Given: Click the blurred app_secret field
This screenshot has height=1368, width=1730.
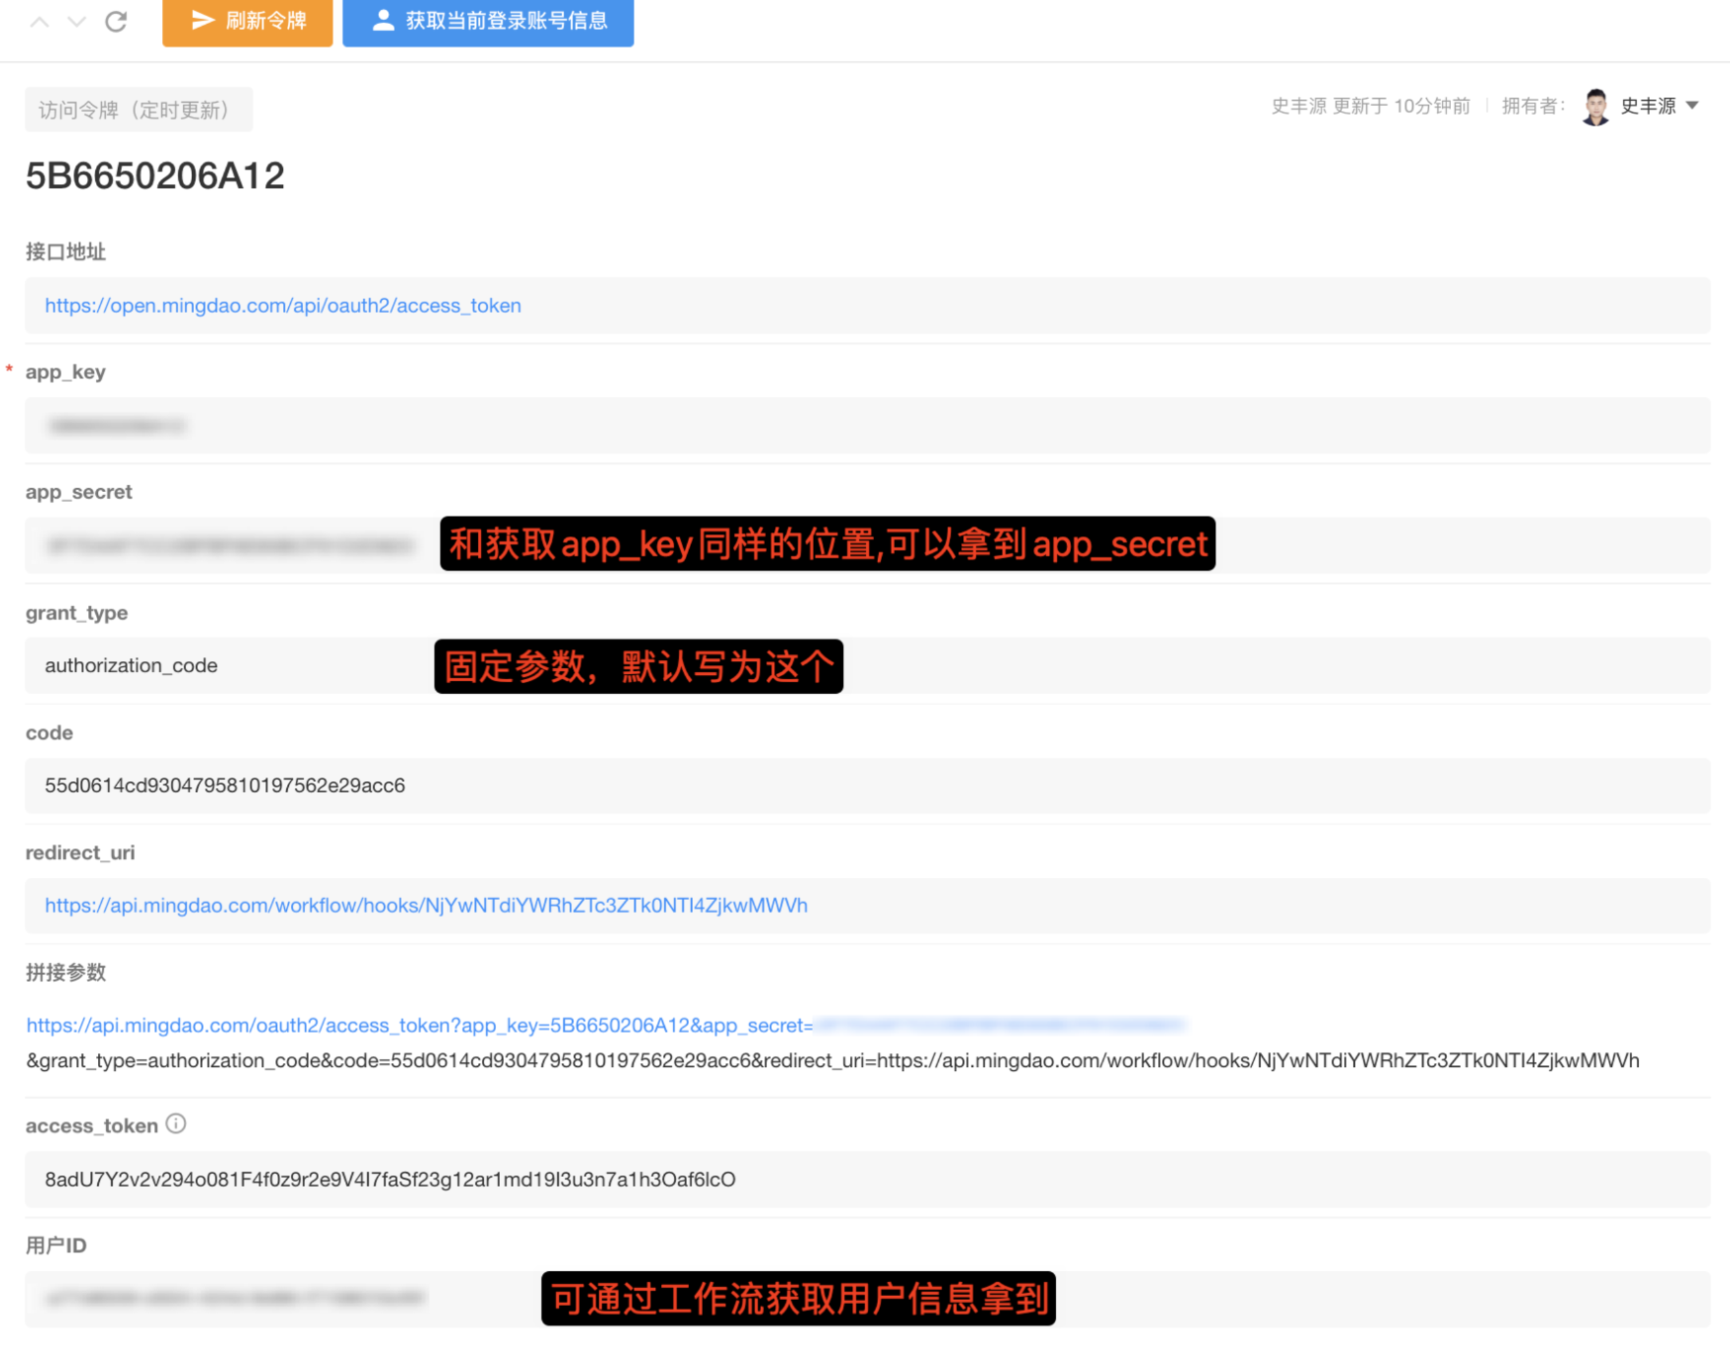Looking at the screenshot, I should (230, 545).
